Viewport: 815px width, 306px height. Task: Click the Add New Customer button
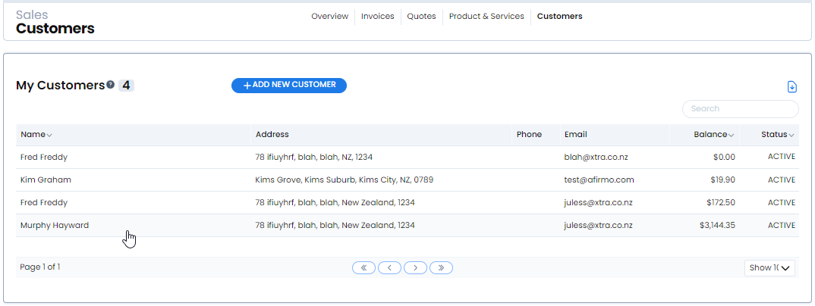tap(289, 85)
